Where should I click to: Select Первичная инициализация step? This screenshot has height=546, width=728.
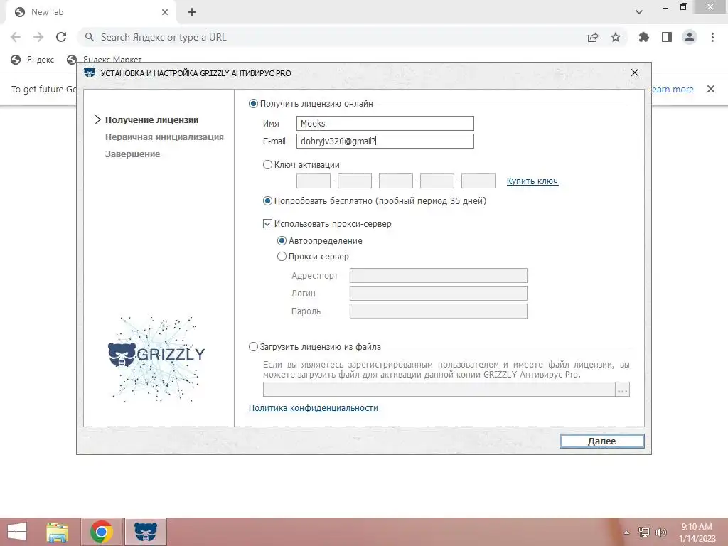(x=164, y=137)
